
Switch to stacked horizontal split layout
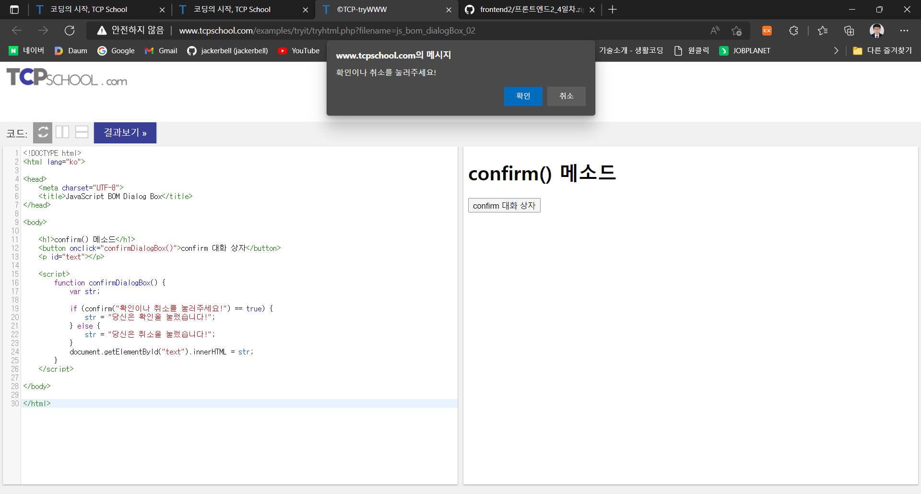coord(82,132)
